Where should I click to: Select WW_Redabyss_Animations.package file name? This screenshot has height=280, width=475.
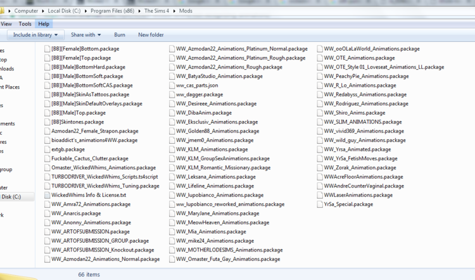365,94
